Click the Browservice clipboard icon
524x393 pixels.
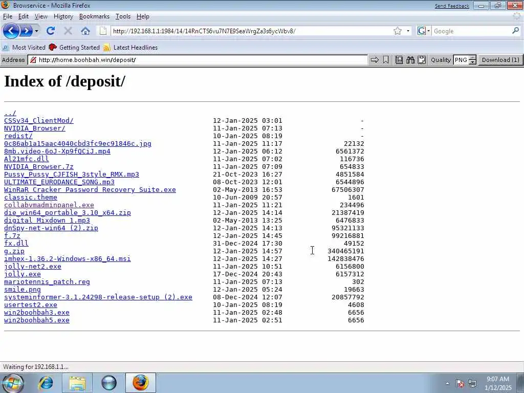pyautogui.click(x=422, y=60)
